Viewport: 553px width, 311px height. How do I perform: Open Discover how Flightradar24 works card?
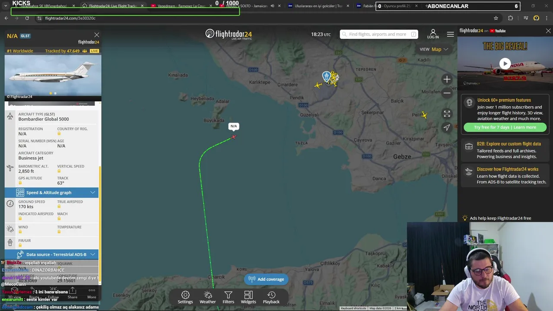(505, 176)
